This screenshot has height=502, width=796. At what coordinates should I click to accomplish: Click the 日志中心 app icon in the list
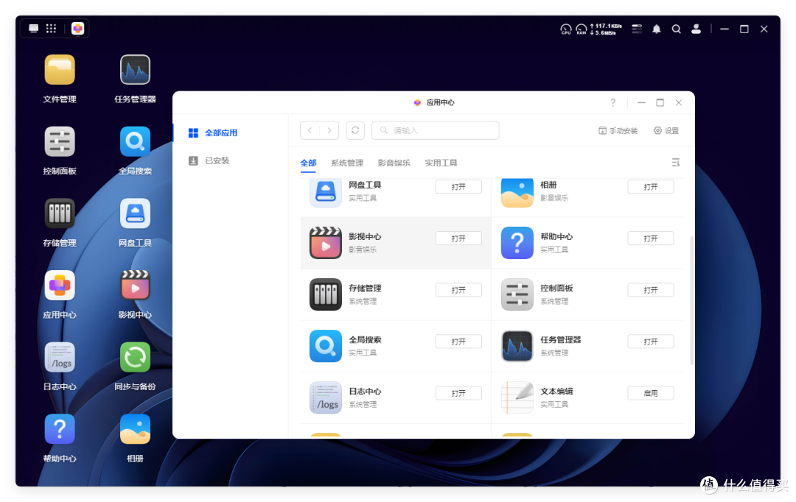(326, 397)
